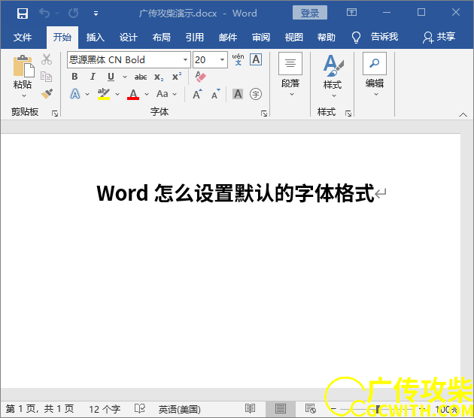This screenshot has height=418, width=474.
Task: Toggle Underline formatting
Action: (x=111, y=77)
